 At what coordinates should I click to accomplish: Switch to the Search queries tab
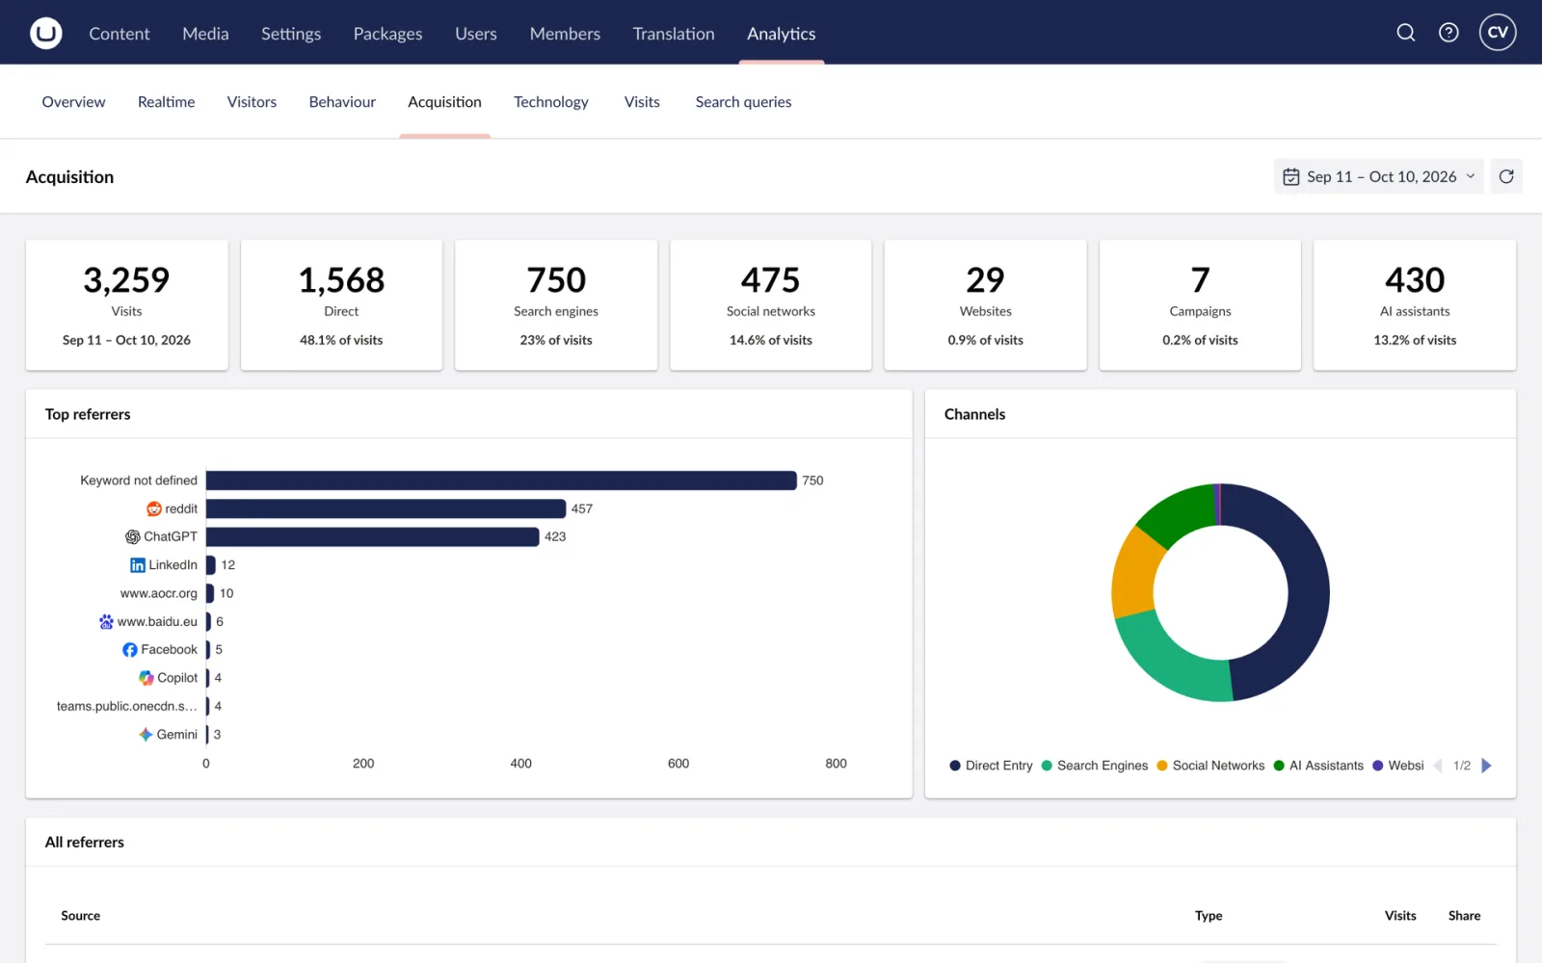coord(743,102)
